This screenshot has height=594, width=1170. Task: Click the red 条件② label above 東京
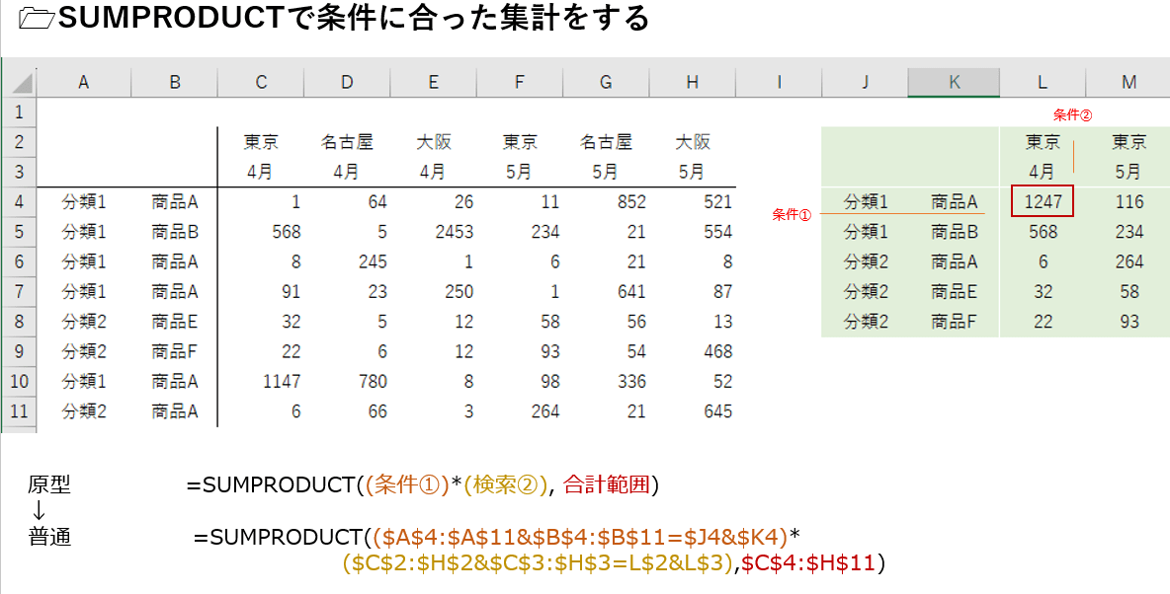pyautogui.click(x=1072, y=114)
